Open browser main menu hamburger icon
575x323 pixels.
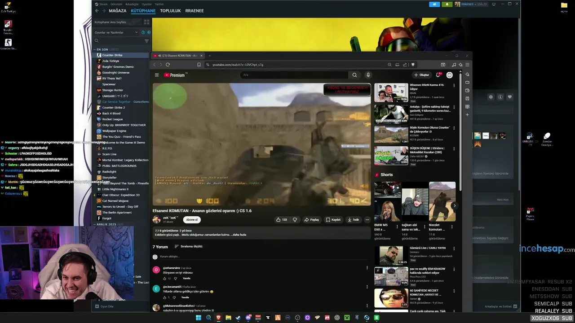coord(467,65)
